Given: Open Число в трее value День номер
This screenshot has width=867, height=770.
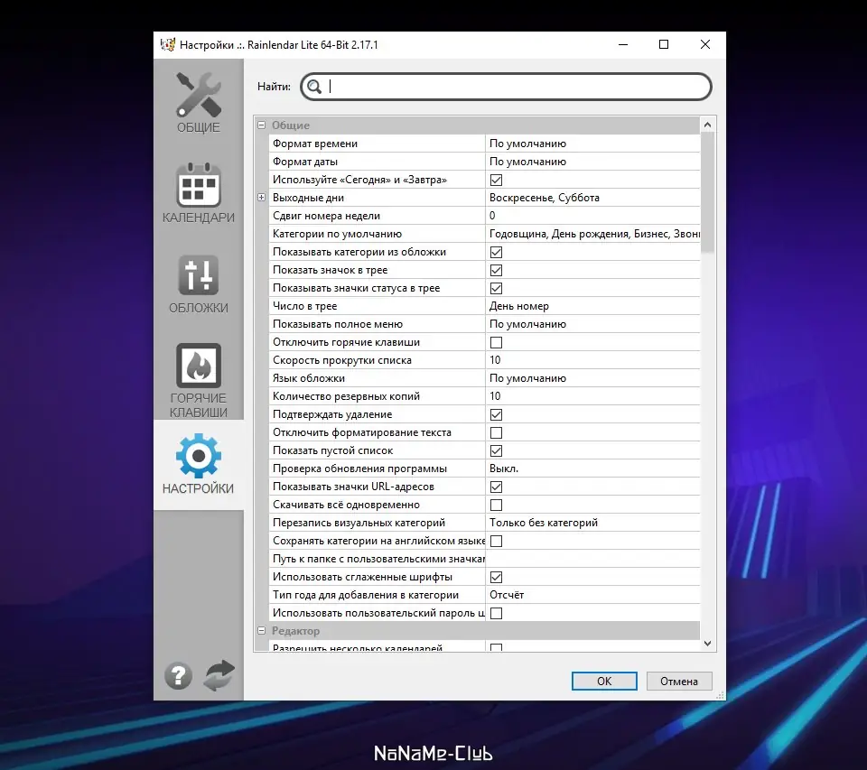Looking at the screenshot, I should tap(592, 306).
